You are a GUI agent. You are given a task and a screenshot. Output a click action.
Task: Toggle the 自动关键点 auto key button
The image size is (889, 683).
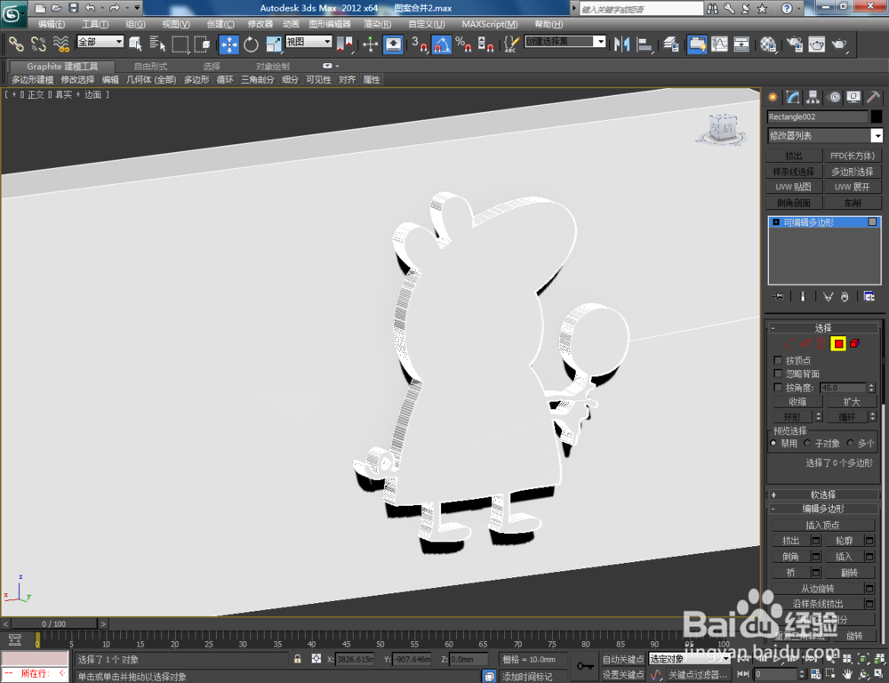[x=622, y=659]
